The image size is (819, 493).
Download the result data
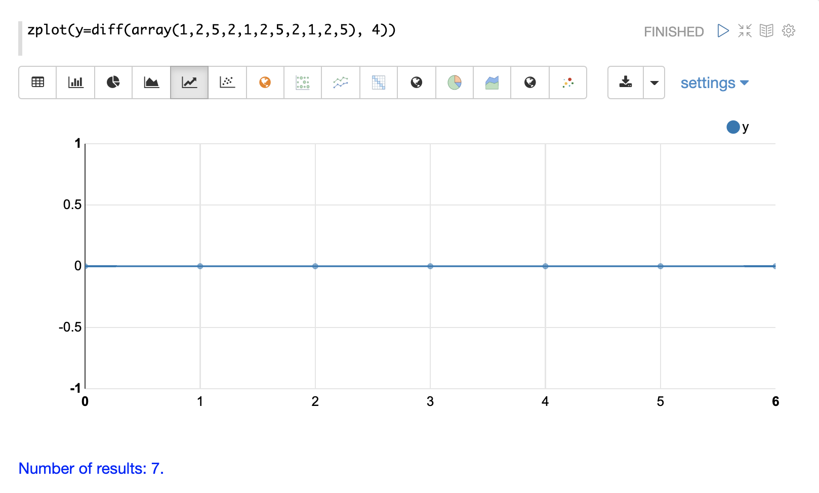(626, 83)
